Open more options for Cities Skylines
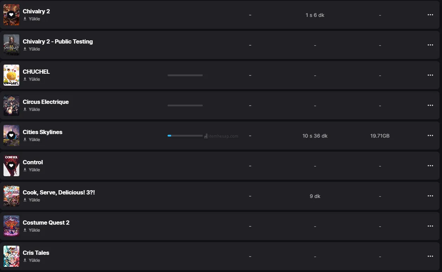 (430, 135)
